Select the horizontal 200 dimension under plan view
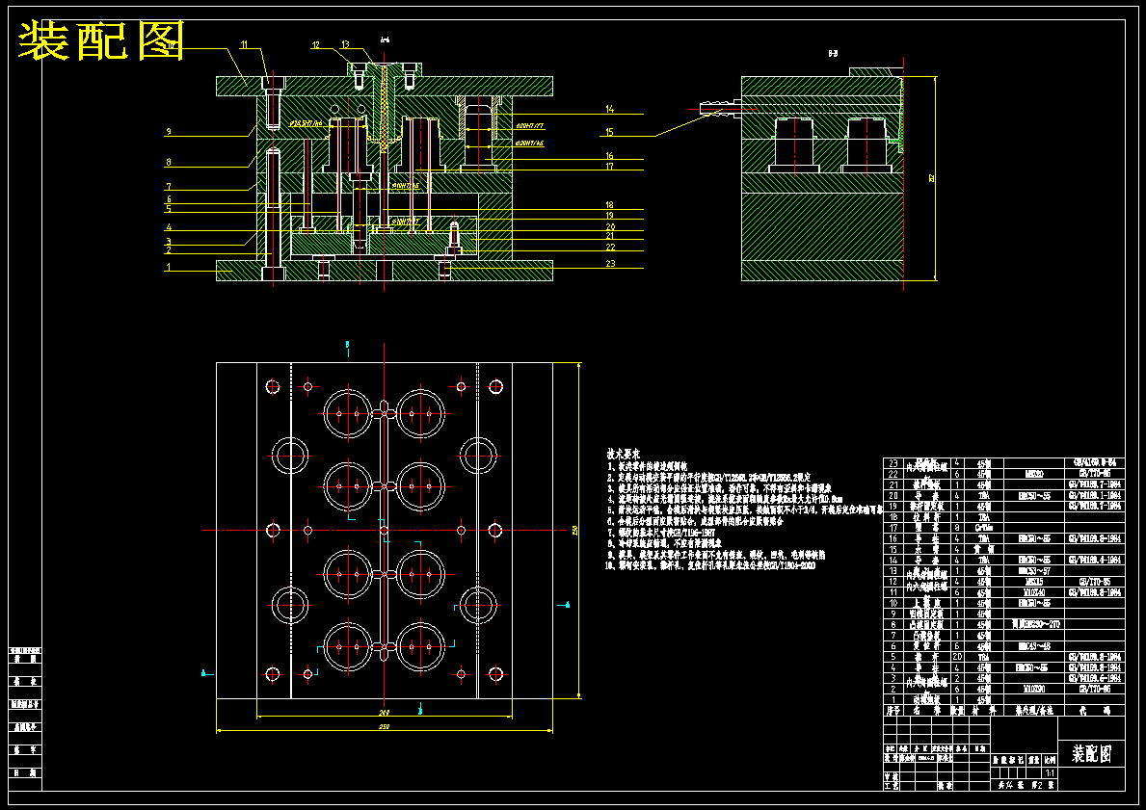The width and height of the screenshot is (1146, 810). pos(384,712)
